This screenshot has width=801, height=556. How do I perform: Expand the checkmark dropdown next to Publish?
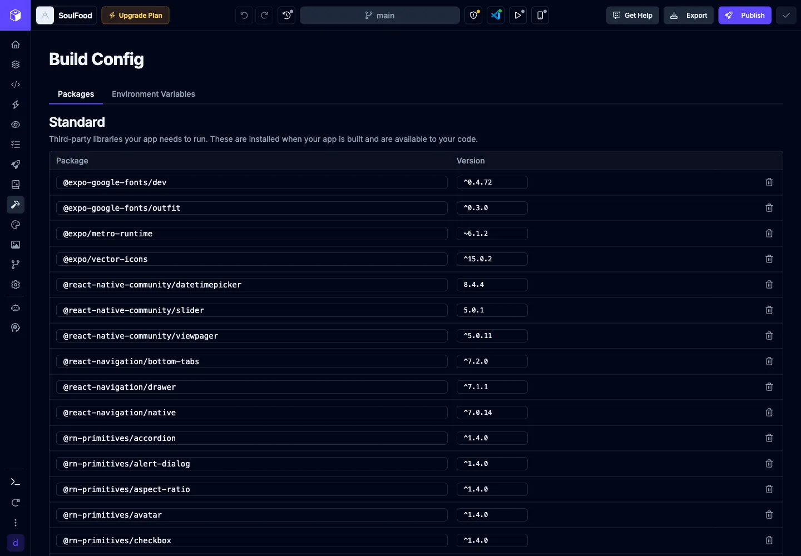click(786, 16)
